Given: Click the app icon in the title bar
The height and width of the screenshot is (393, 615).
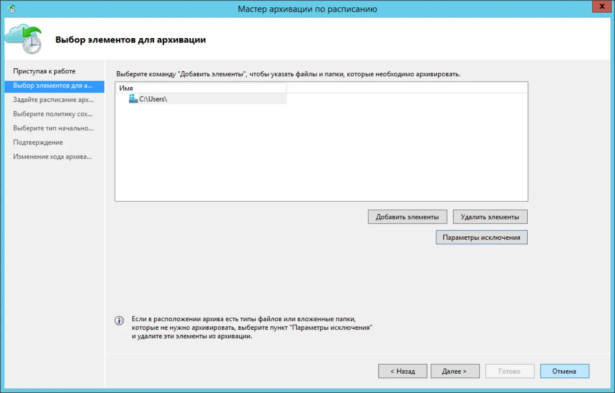Looking at the screenshot, I should 11,8.
